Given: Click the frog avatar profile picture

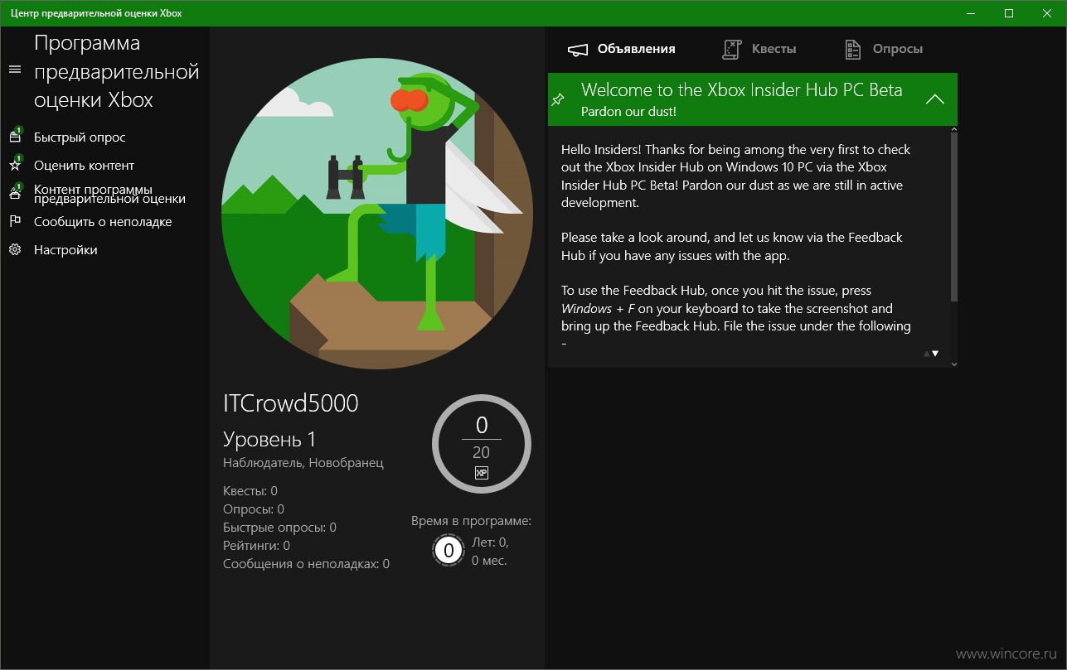Looking at the screenshot, I should tap(377, 214).
